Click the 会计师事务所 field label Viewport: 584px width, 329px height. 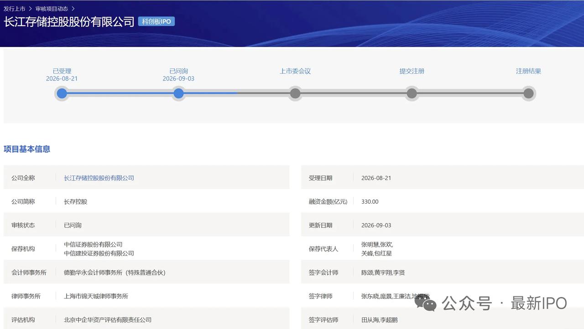29,272
